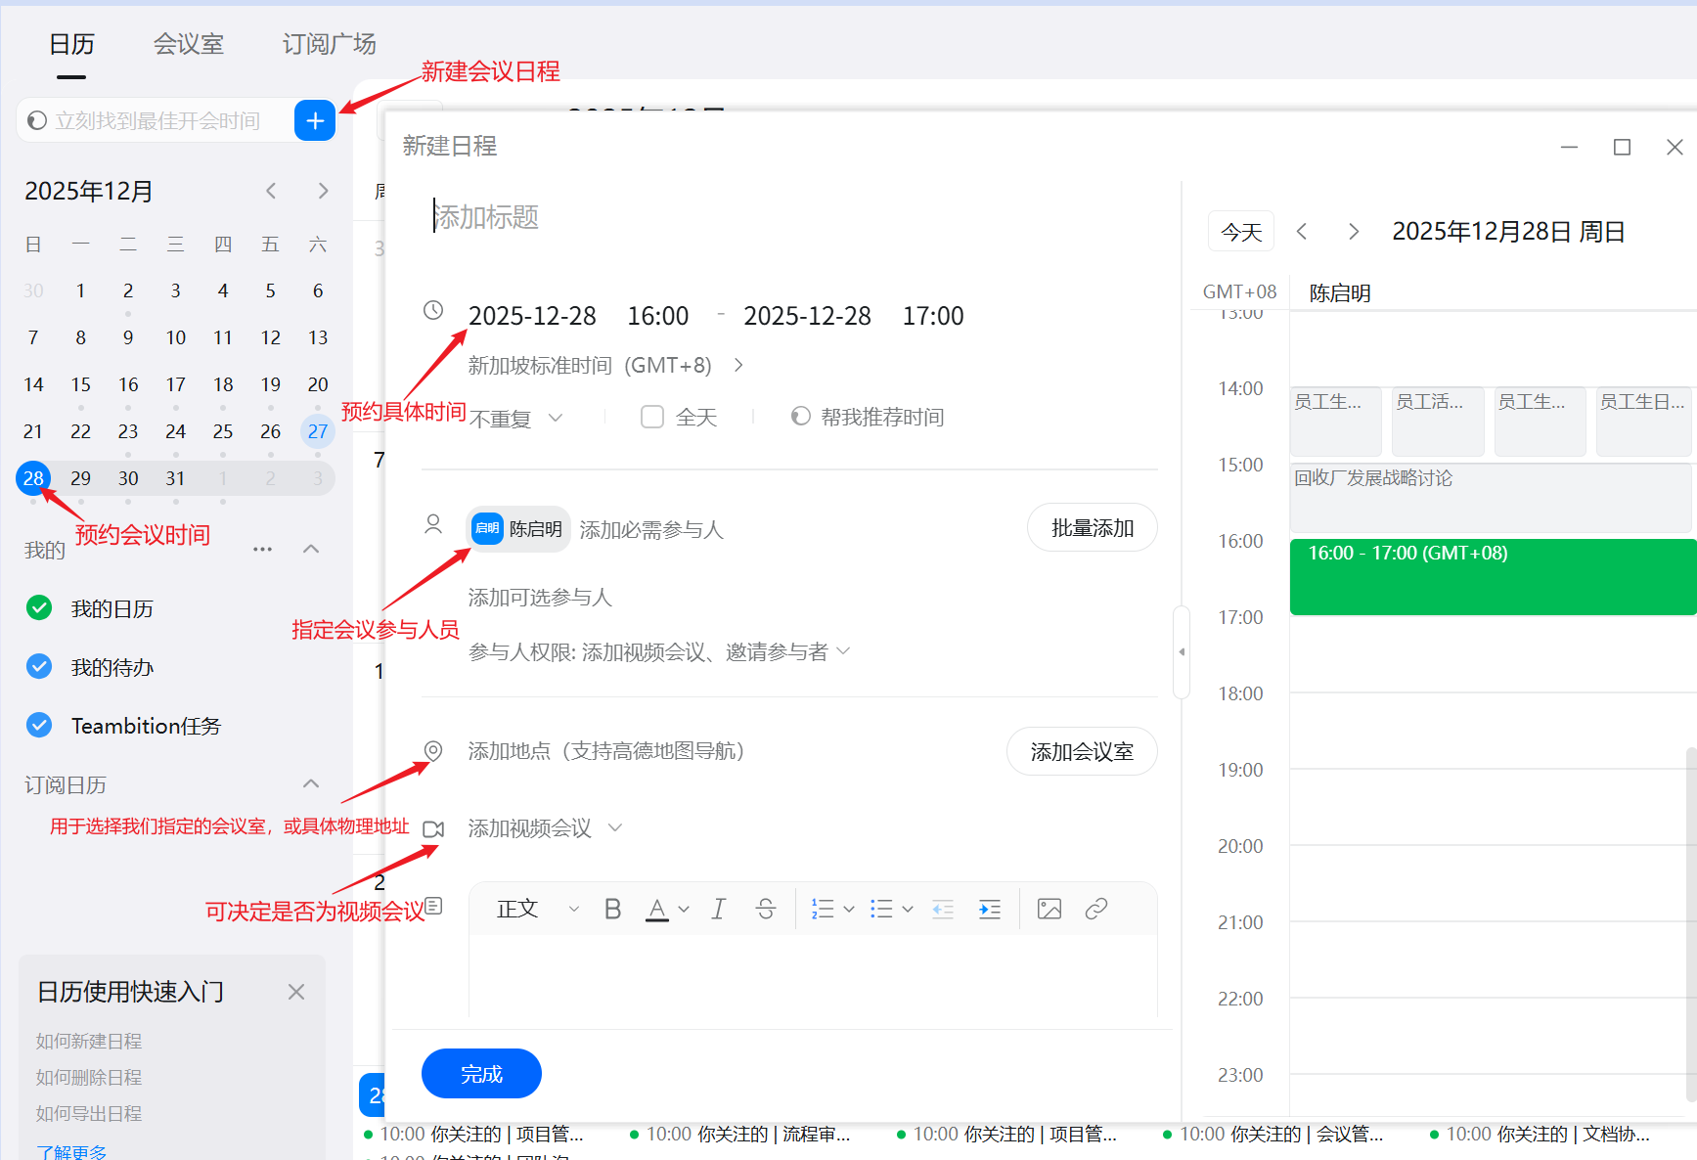Insert an image into the description
The image size is (1697, 1160).
tap(1049, 910)
